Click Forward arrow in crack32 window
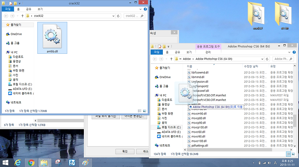The image size is (299, 167). pyautogui.click(x=12, y=16)
